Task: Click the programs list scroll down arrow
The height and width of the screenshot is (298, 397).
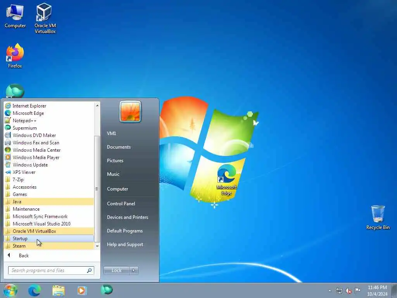Action: pyautogui.click(x=97, y=246)
